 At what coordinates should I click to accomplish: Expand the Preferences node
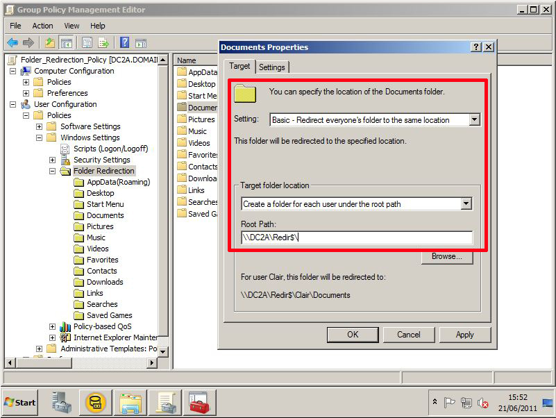pos(26,93)
